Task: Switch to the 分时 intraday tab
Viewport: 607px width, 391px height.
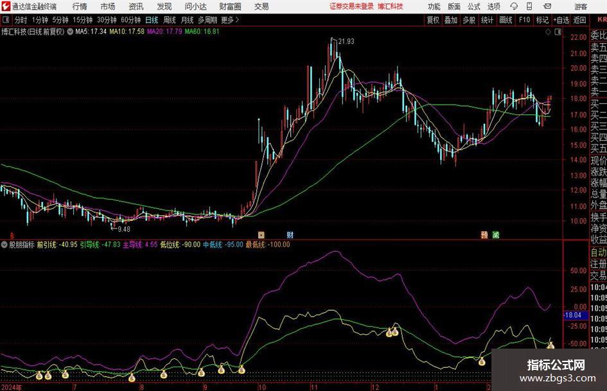Action: [21, 20]
